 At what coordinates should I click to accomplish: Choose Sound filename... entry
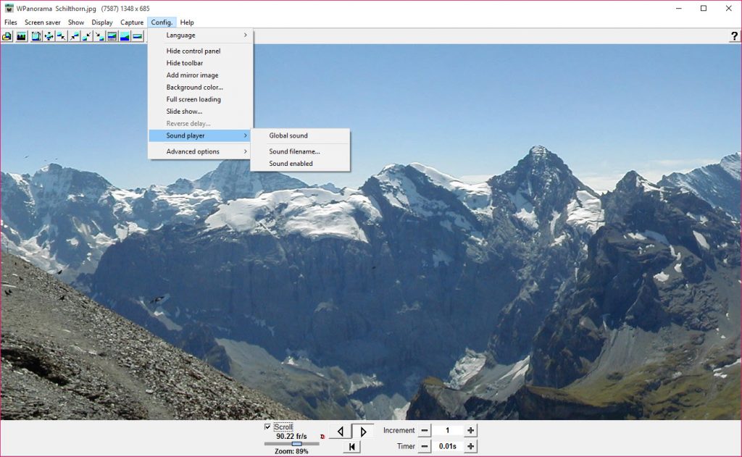point(300,151)
